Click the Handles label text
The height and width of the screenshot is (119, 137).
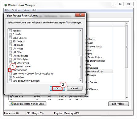click(x=17, y=31)
